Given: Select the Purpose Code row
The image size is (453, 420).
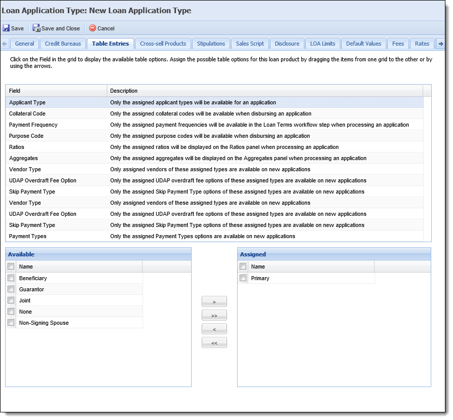Looking at the screenshot, I should pos(214,136).
